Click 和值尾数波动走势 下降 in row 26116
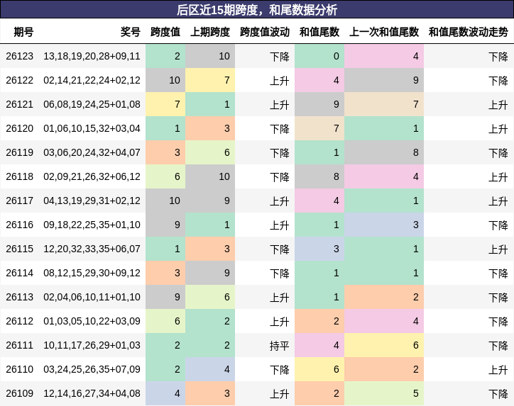The image size is (514, 406). 498,225
